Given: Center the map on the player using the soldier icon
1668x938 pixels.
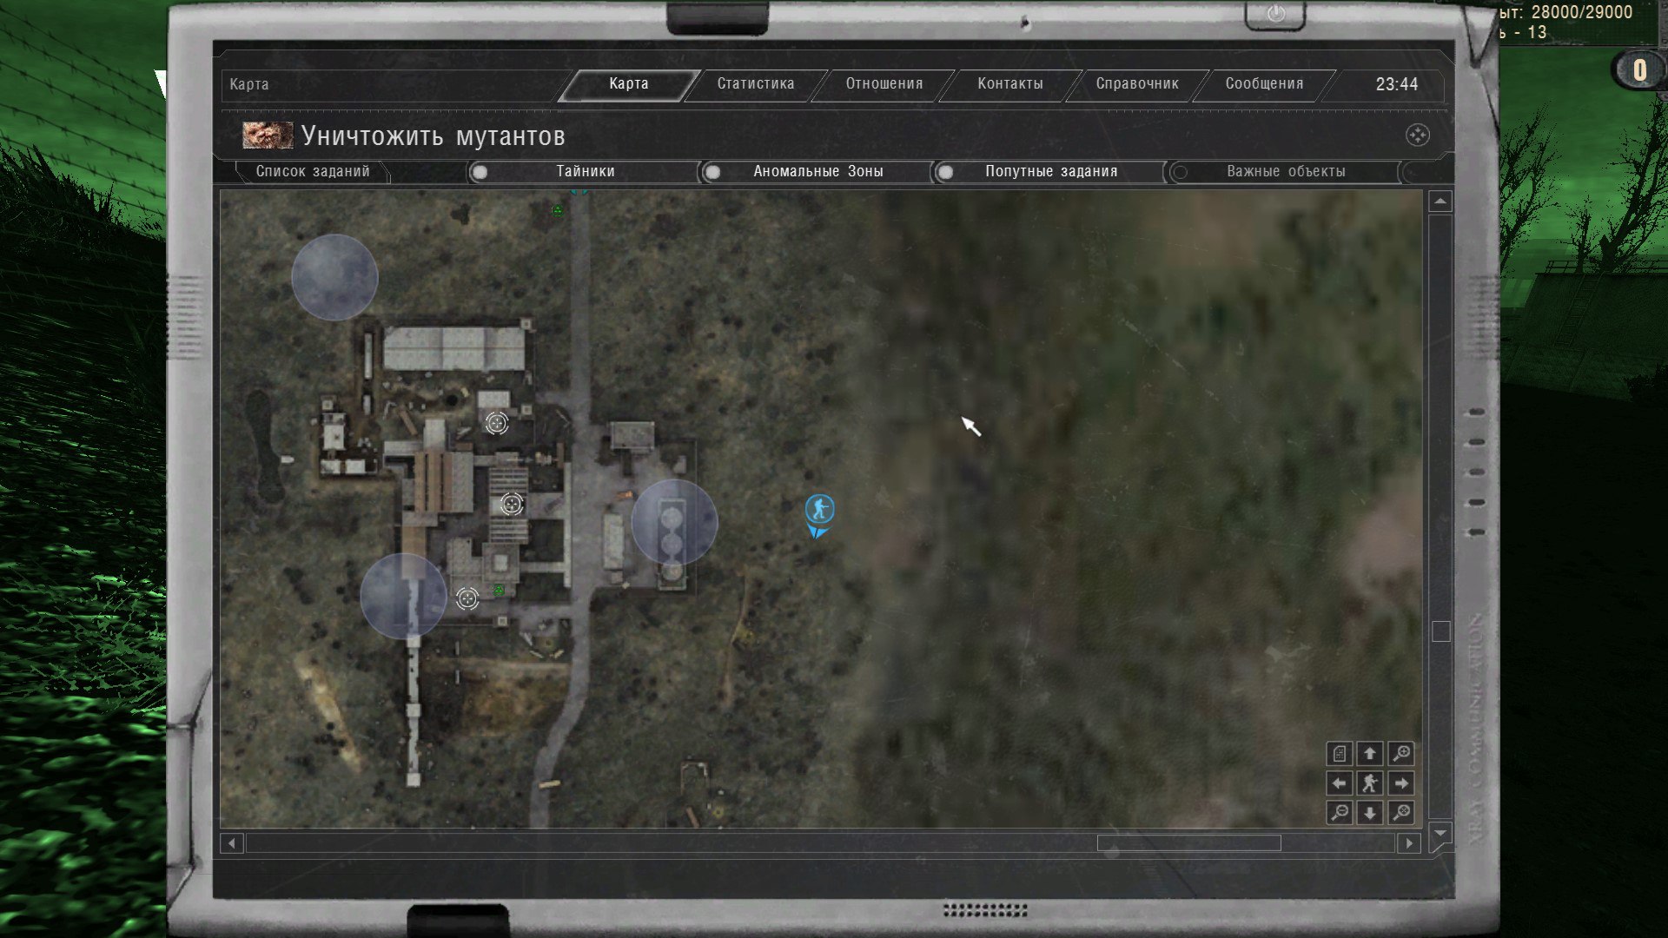Looking at the screenshot, I should (x=1370, y=783).
